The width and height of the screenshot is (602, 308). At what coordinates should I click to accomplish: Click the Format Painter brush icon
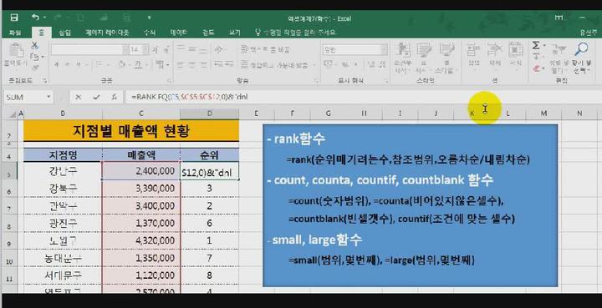pyautogui.click(x=35, y=68)
